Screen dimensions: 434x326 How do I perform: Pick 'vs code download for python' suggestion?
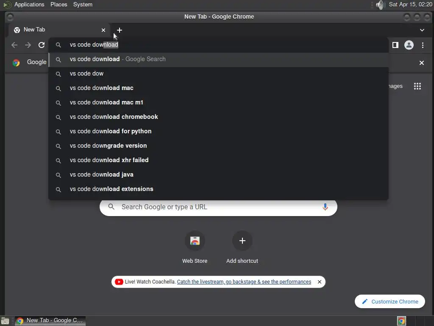(x=219, y=132)
